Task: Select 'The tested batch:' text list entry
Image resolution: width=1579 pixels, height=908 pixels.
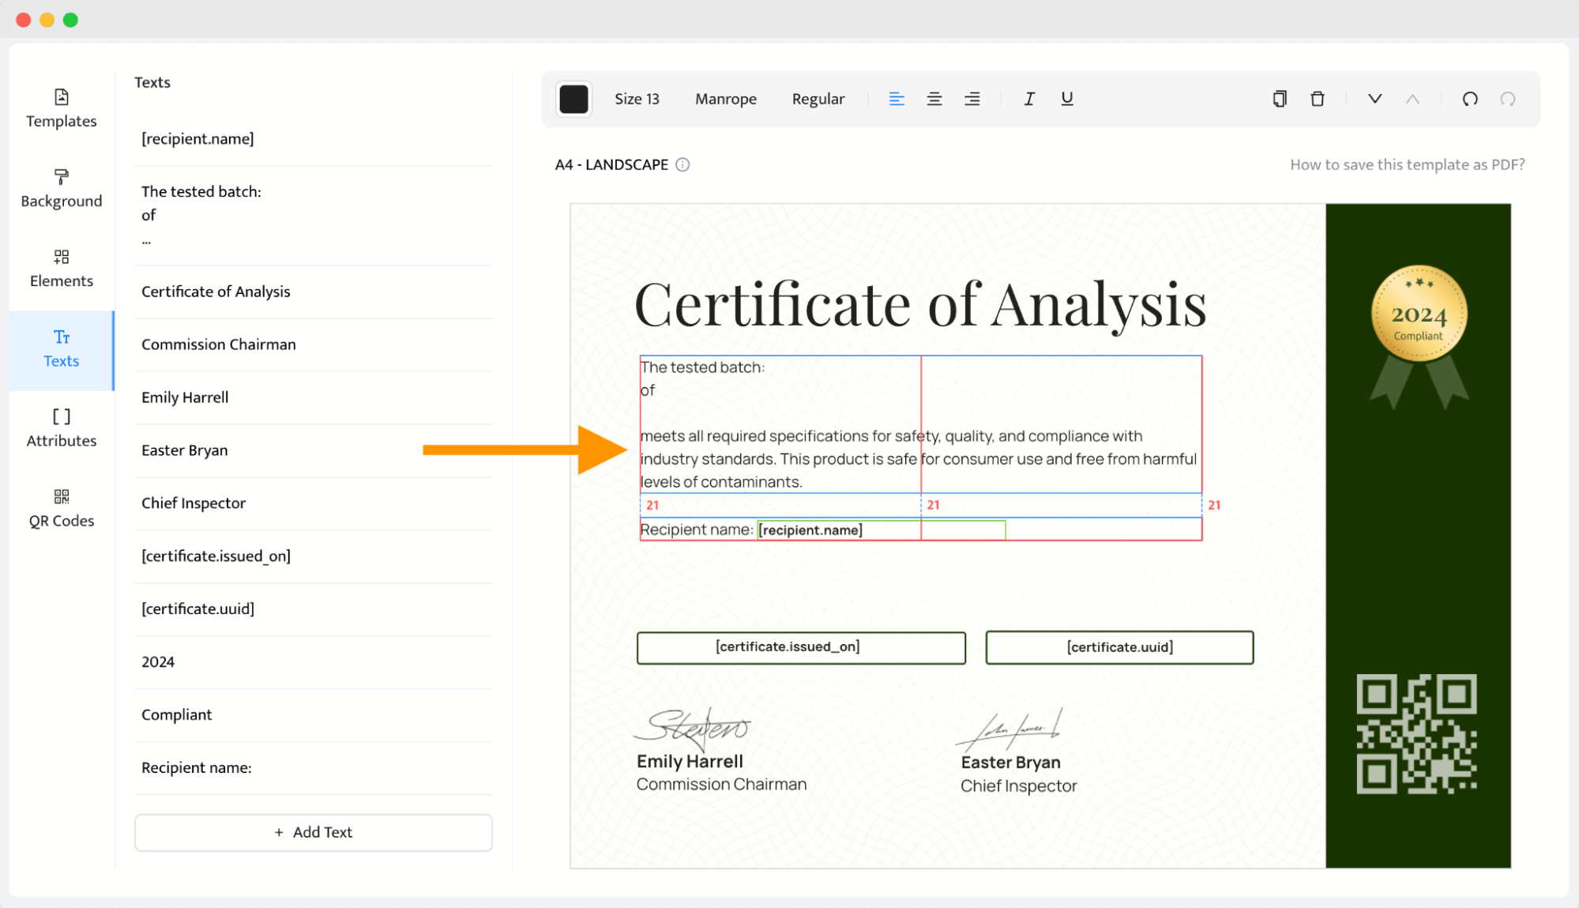Action: point(314,216)
